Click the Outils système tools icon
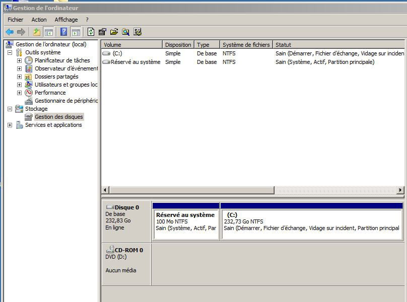 click(19, 52)
